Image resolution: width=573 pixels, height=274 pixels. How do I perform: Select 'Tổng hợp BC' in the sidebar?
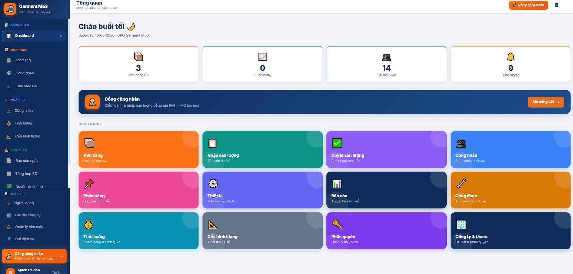click(x=34, y=174)
